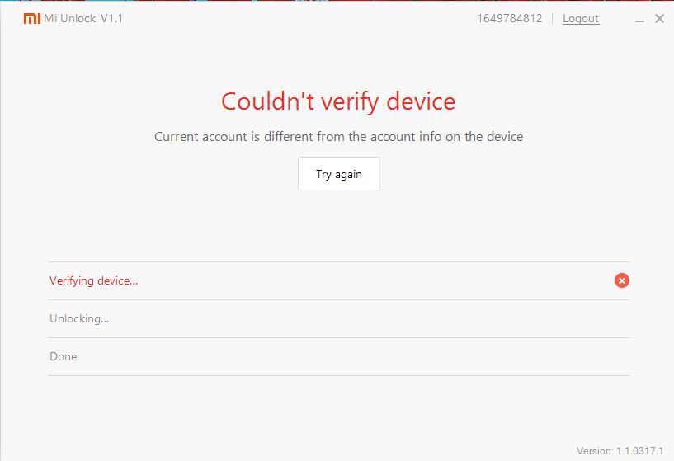Click the version number 1.1.0317.1
Viewport: 674px width, 461px height.
tap(625, 450)
